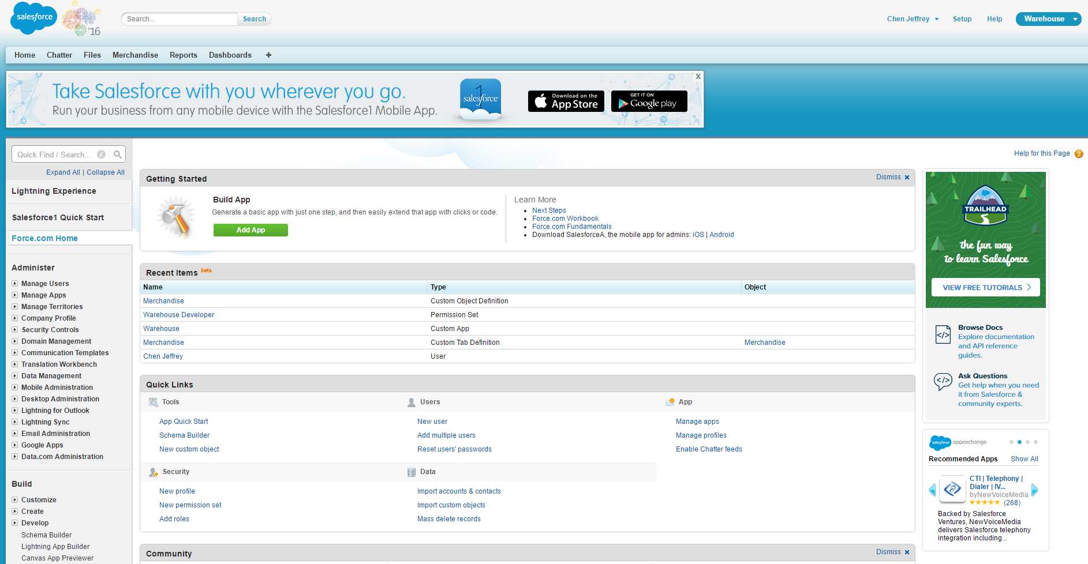
Task: Click the Android download link
Action: 721,235
